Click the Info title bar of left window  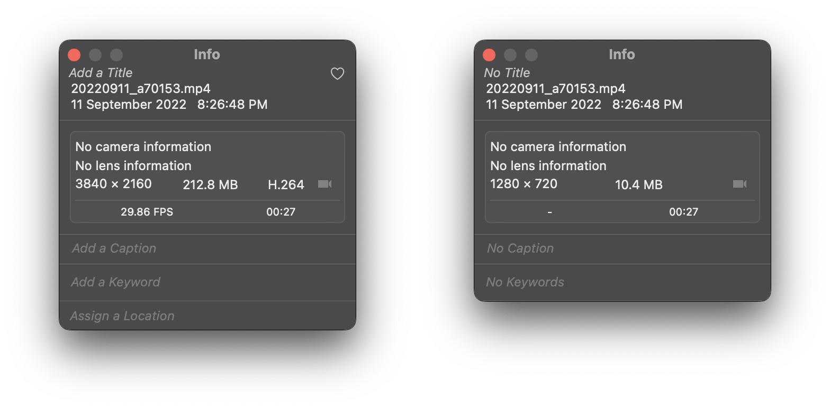coord(207,54)
